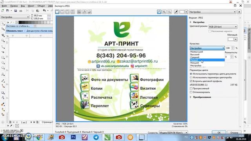Open the Edit menu in CorelDRAW

coord(14,6)
